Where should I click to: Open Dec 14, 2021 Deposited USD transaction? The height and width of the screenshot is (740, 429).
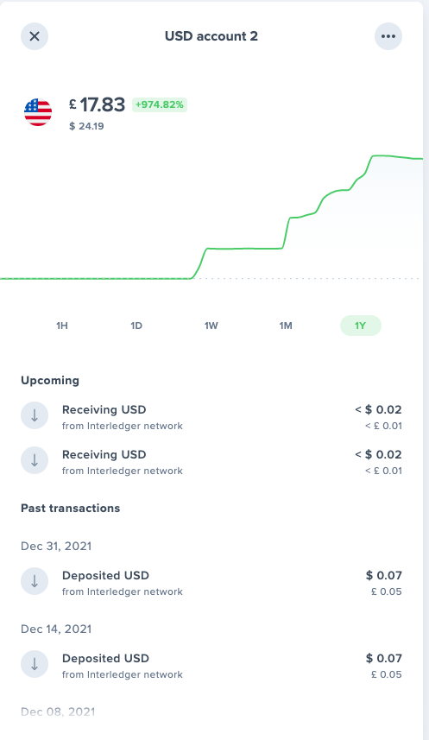[x=211, y=665]
